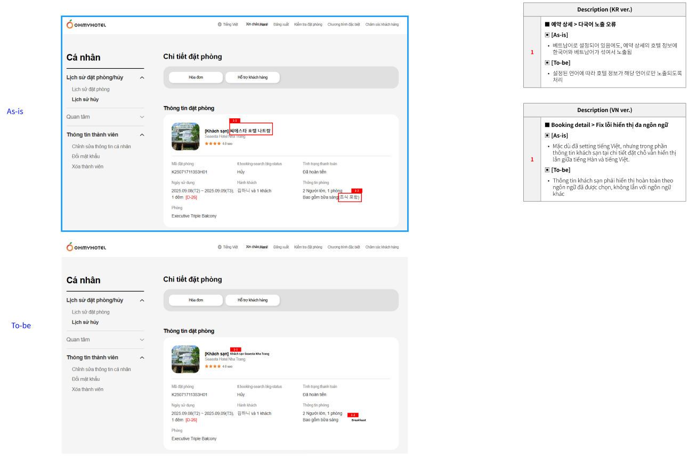Open 'Đổi mật khẩu' in the As-is sidebar

(x=86, y=156)
